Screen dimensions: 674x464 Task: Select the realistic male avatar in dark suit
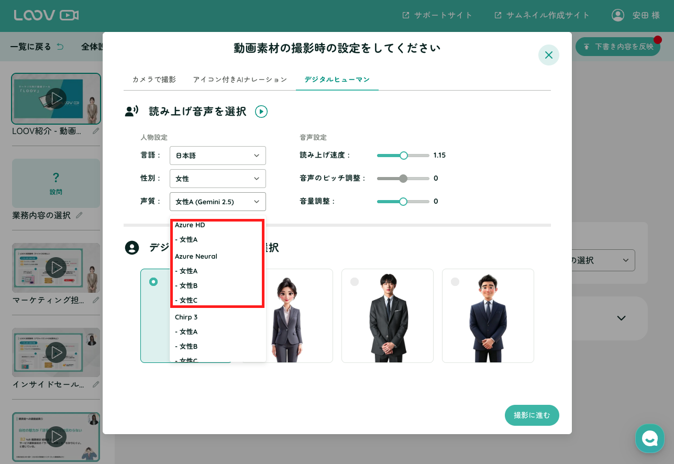pos(388,316)
